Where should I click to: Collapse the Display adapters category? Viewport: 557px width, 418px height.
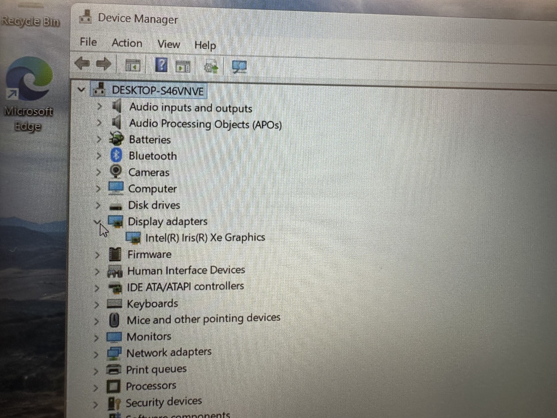click(97, 222)
